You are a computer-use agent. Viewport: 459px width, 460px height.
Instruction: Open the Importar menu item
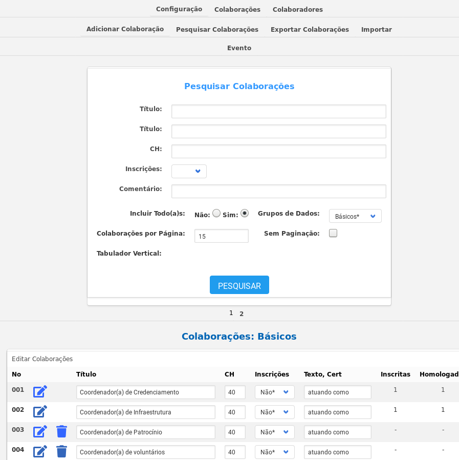[x=377, y=29]
